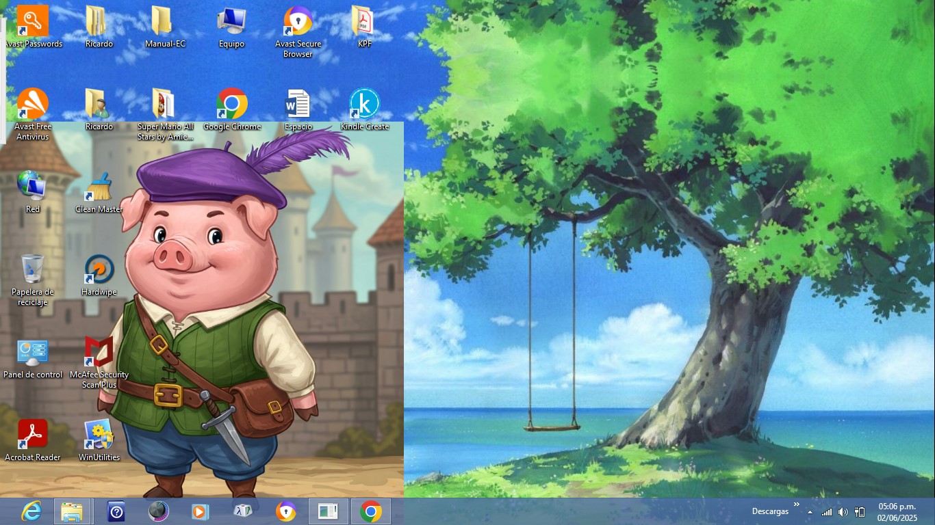Open Avast Secure Browser from the taskbar
935x525 pixels.
(285, 511)
